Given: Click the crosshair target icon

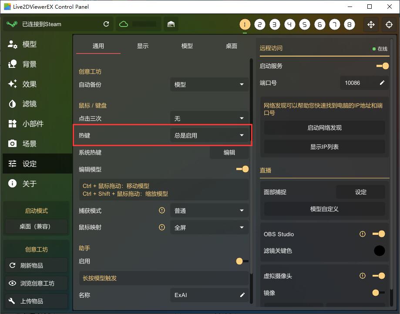Looking at the screenshot, I should coord(389,24).
